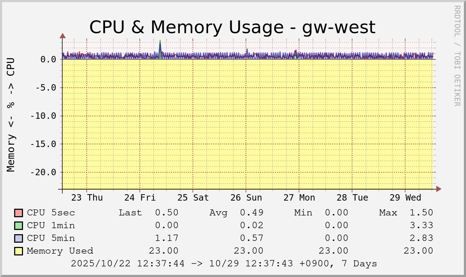Screen dimensions: 466x277
Task: Select the 27 Mon date label
Action: pos(299,198)
